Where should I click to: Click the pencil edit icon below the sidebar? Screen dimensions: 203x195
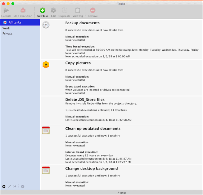click(x=9, y=186)
